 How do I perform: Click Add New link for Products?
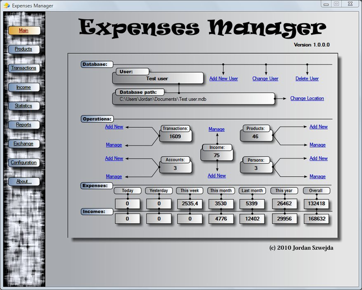click(318, 127)
